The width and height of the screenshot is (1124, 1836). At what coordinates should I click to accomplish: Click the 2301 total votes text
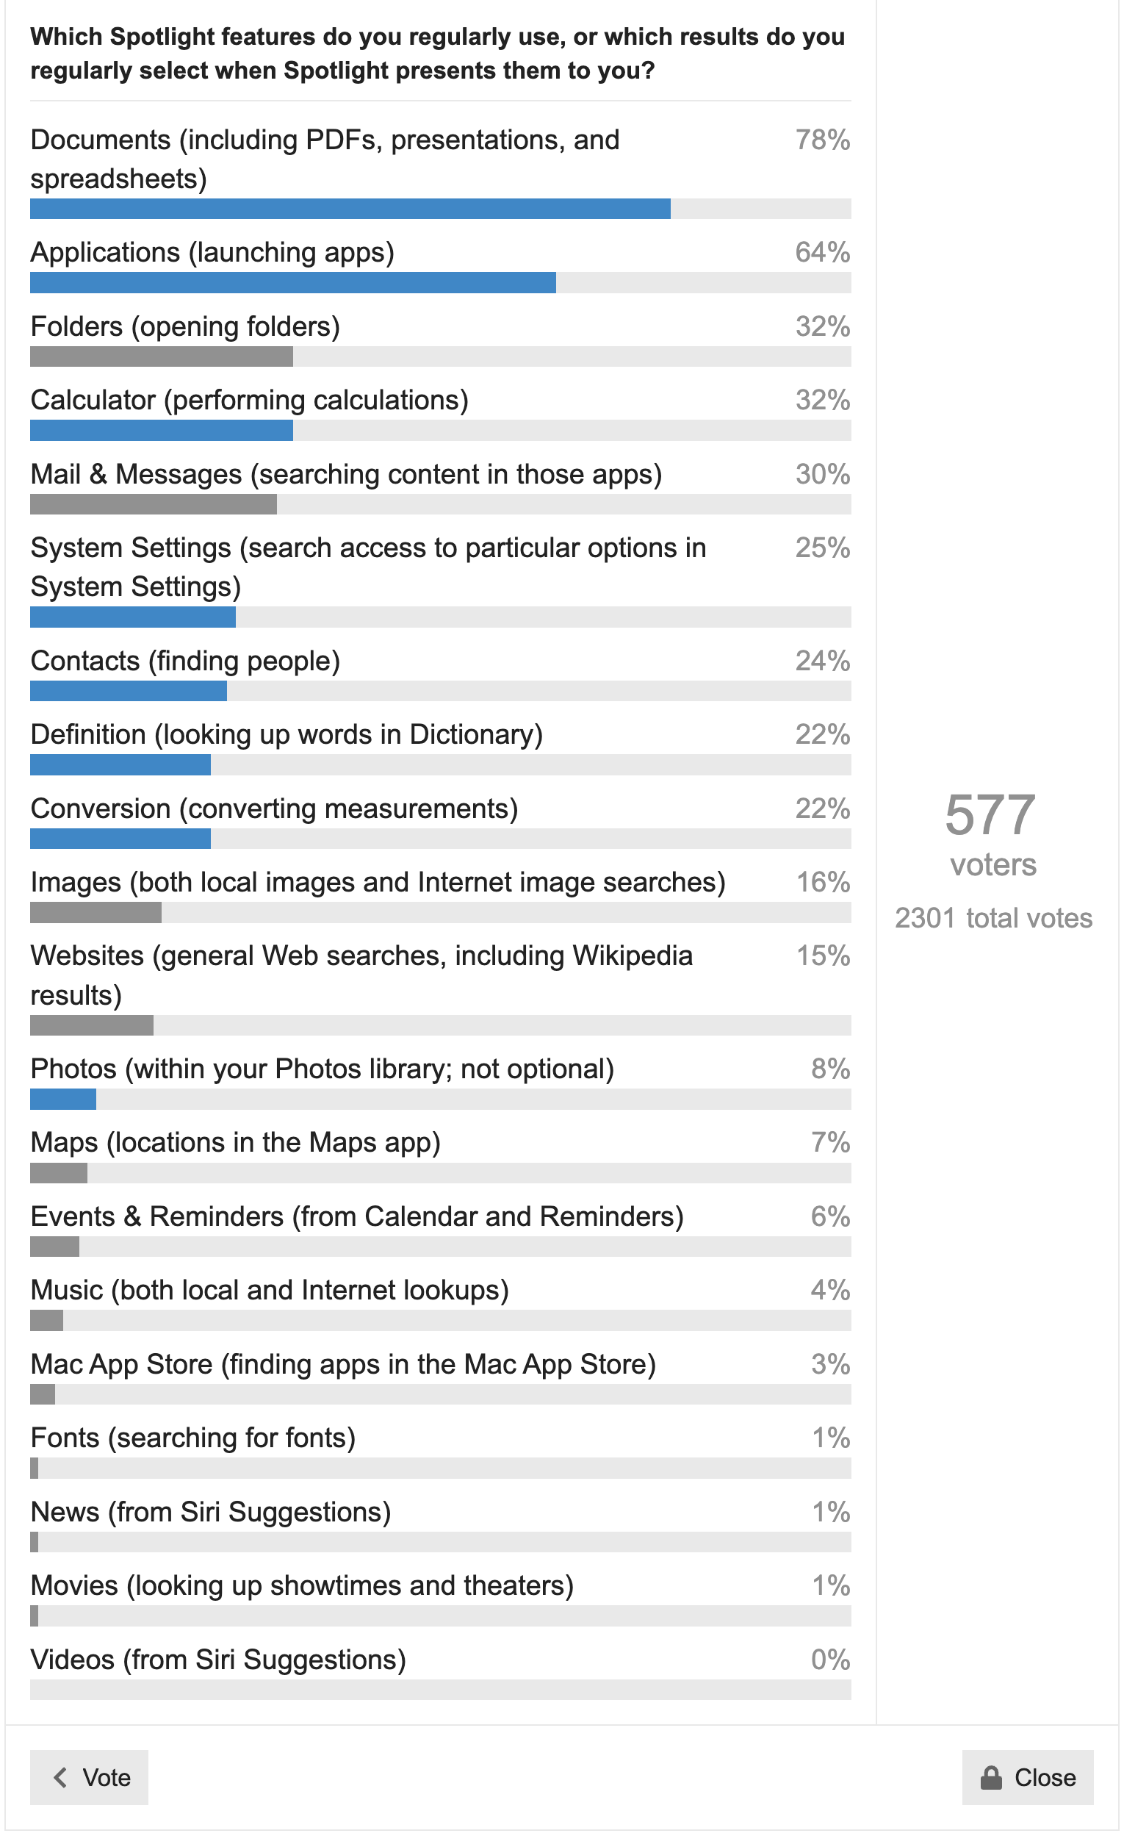click(x=993, y=918)
